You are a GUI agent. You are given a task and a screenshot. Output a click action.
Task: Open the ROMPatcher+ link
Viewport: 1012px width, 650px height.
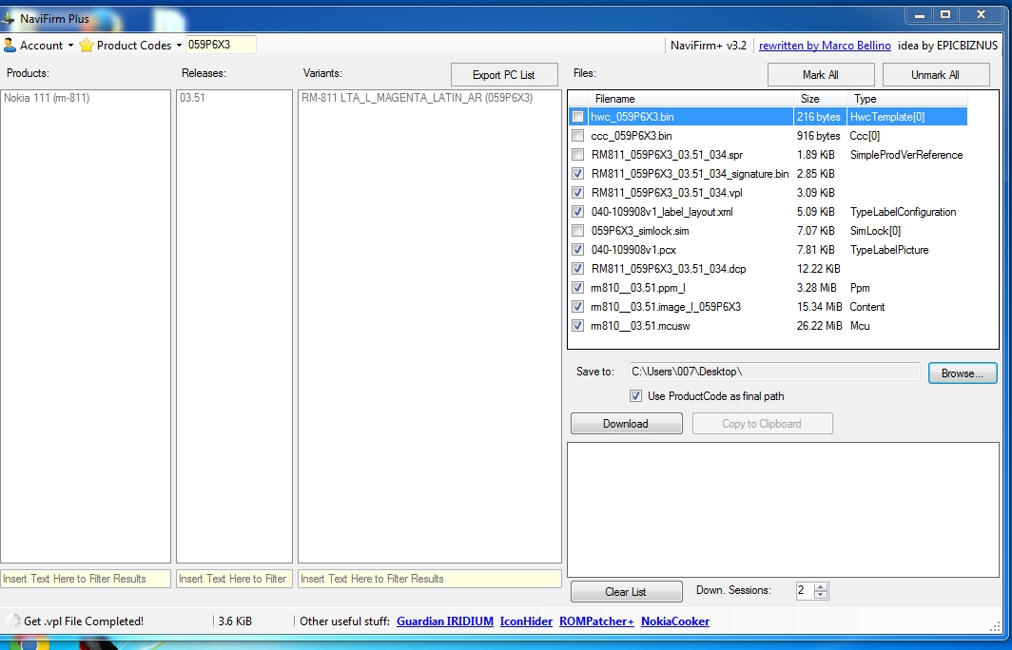(x=596, y=621)
